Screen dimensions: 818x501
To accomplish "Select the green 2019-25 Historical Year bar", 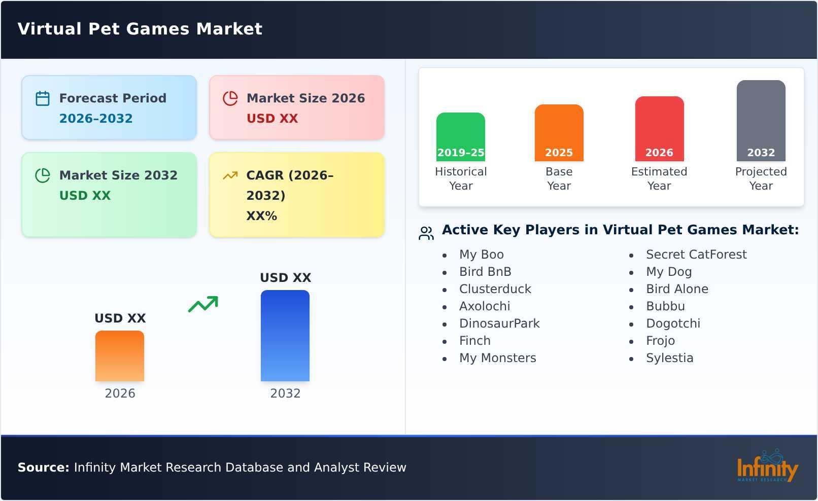I will (x=461, y=137).
